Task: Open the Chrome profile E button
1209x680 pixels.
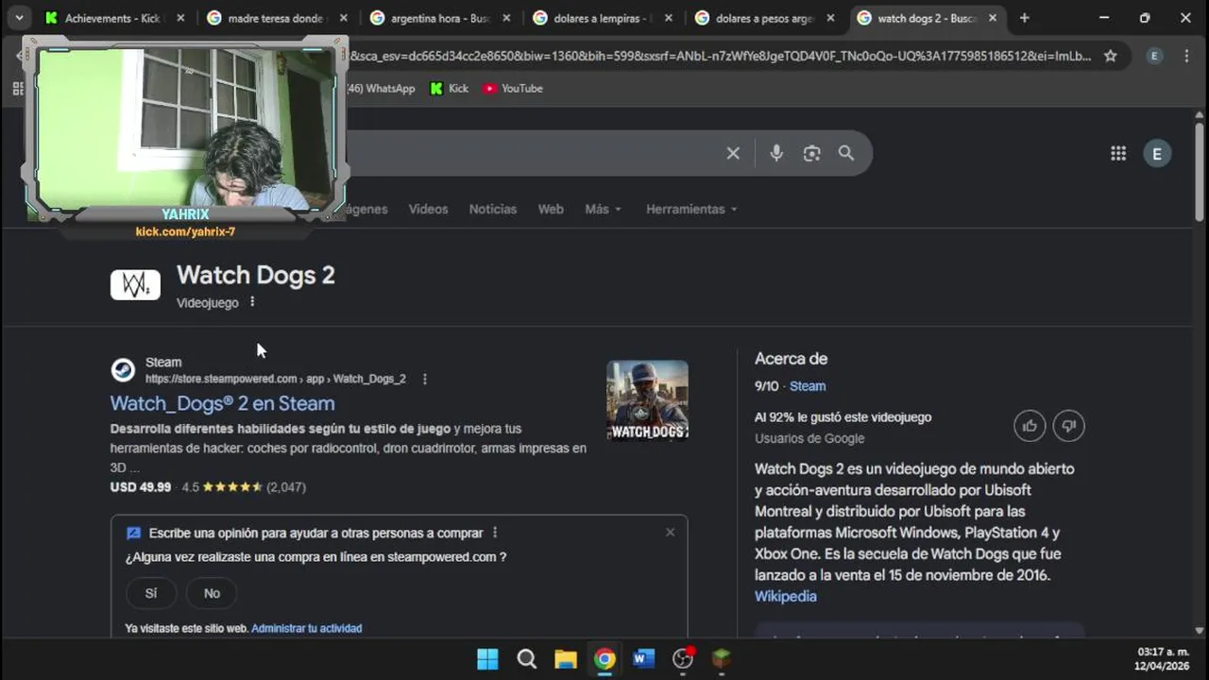Action: pyautogui.click(x=1154, y=56)
